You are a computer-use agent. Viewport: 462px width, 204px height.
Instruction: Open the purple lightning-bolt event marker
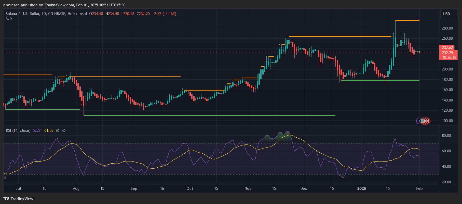(419, 121)
